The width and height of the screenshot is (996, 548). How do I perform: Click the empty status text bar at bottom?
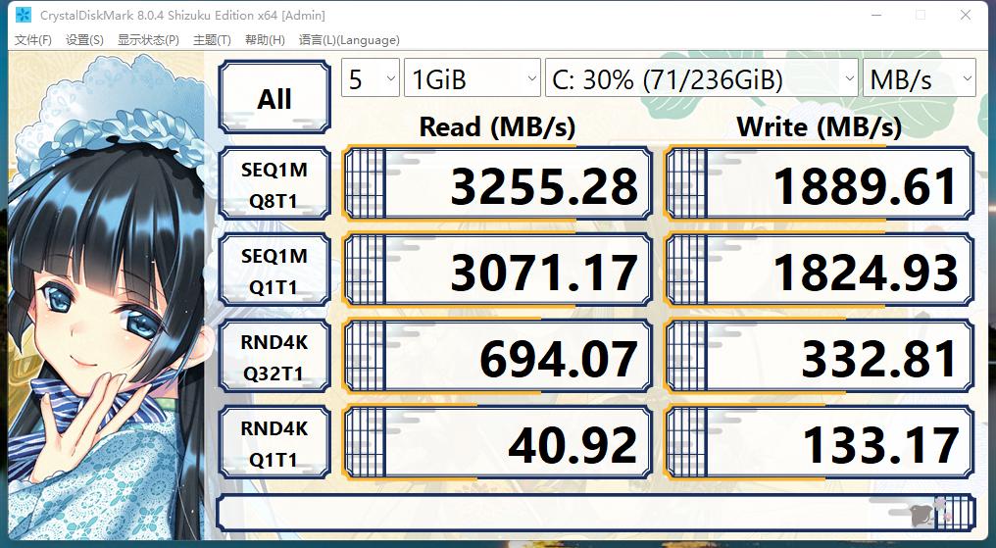[x=559, y=513]
